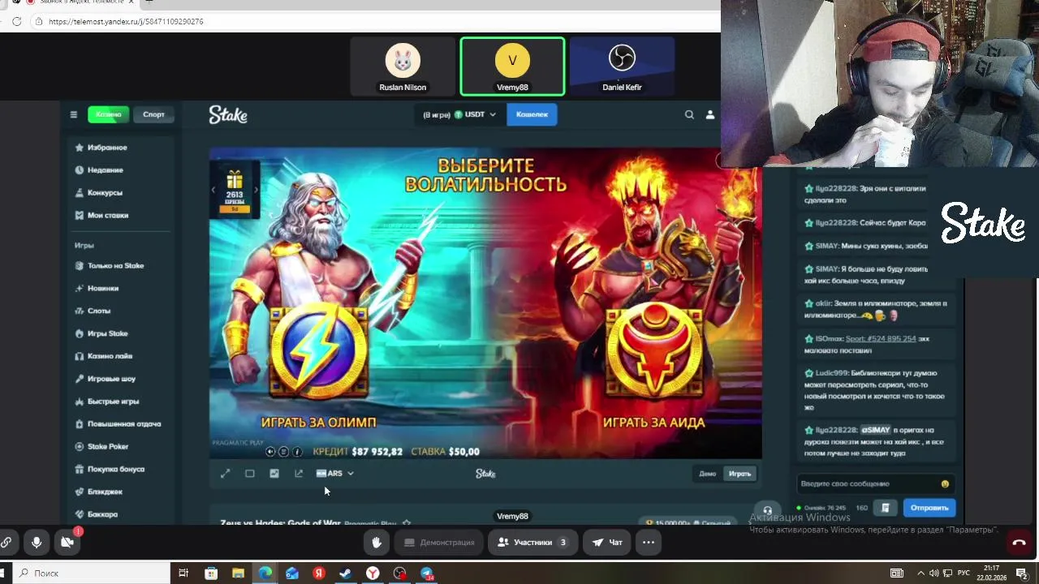Viewport: 1039px width, 584px height.
Task: Select the Казино section
Action: coord(108,114)
